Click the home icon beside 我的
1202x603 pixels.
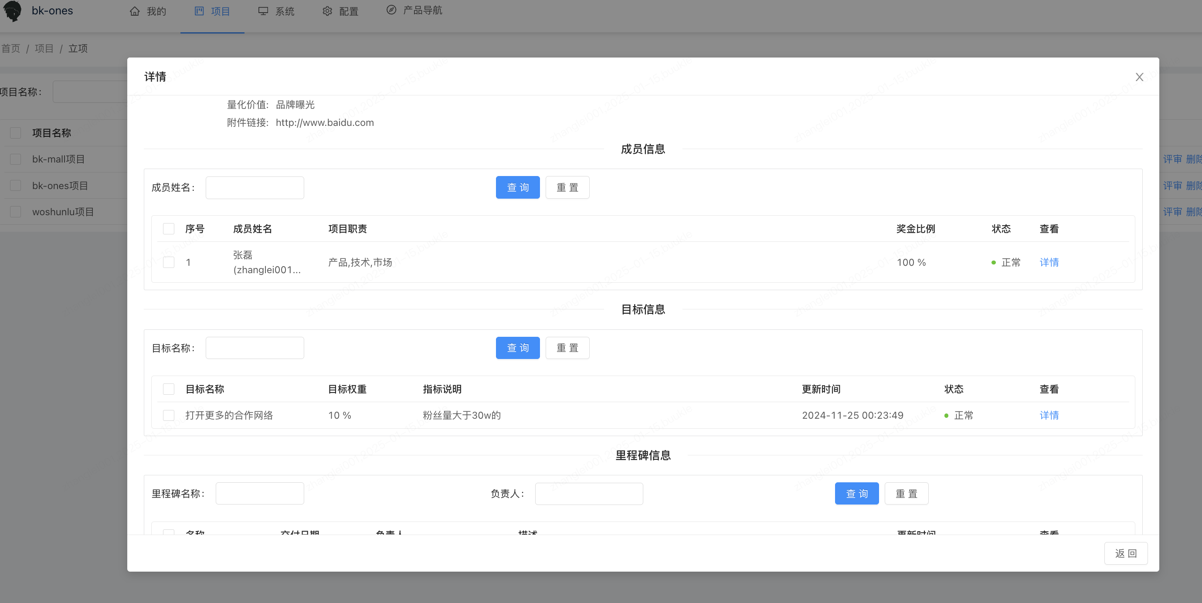(134, 11)
